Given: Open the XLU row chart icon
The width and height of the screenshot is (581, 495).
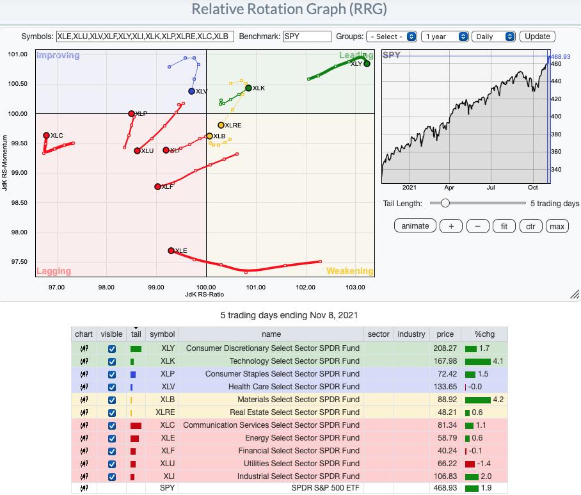Looking at the screenshot, I should [84, 464].
